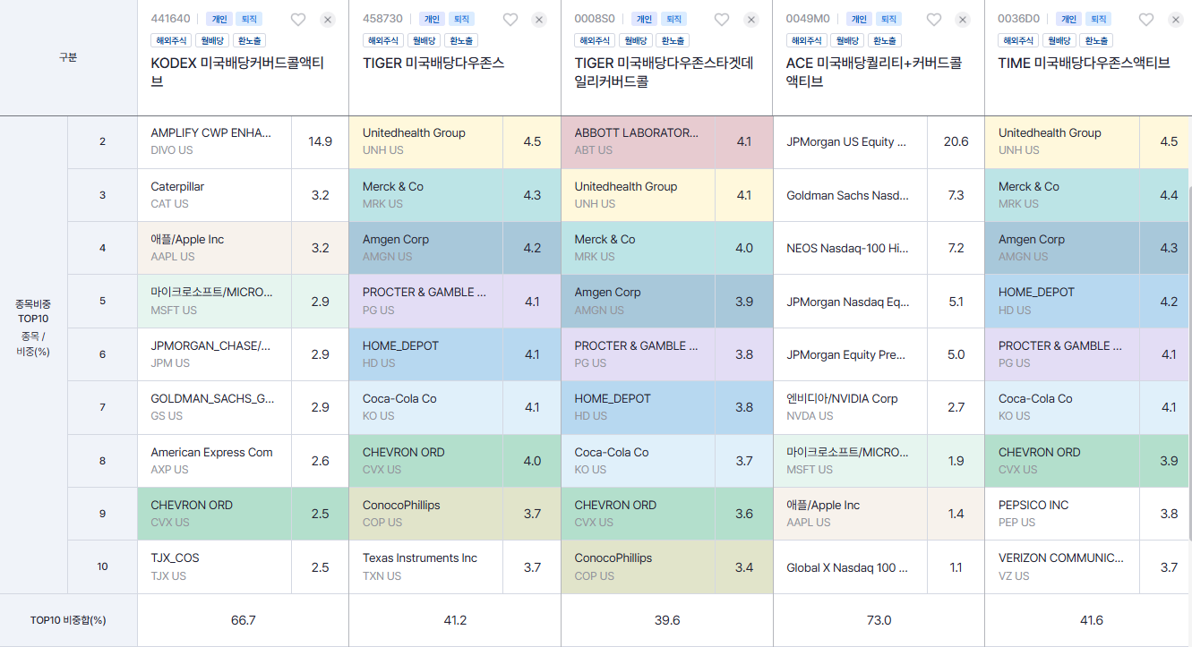Select the American Express Com holding
The image size is (1192, 647).
click(x=214, y=461)
